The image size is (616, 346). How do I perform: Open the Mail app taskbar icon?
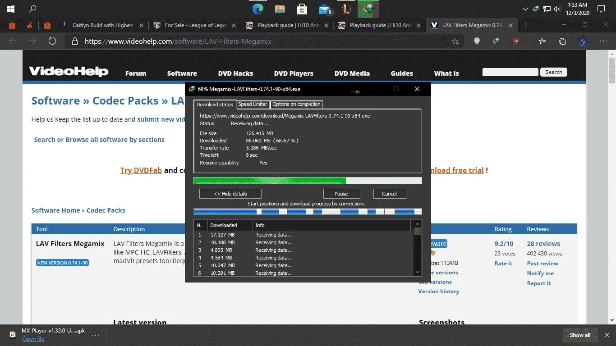[325, 9]
